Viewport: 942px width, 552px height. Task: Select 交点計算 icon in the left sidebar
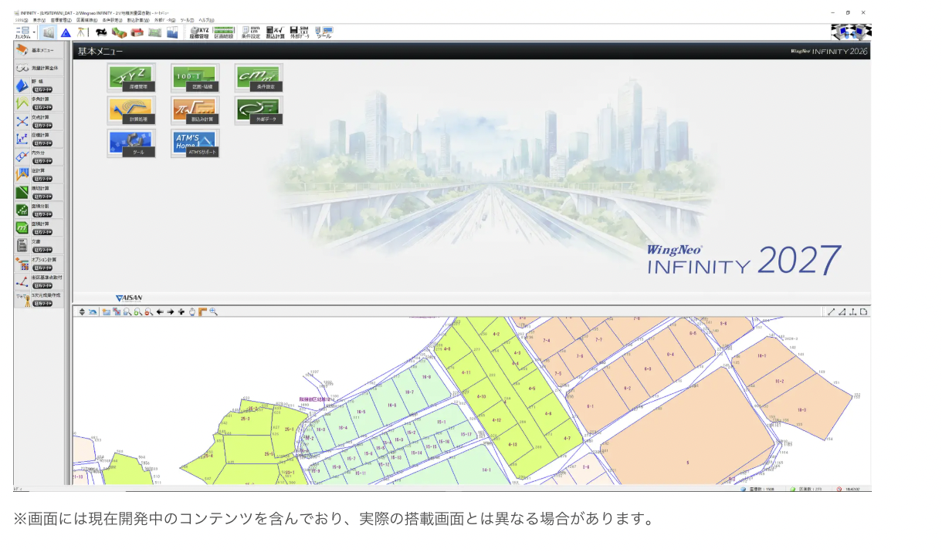click(22, 121)
